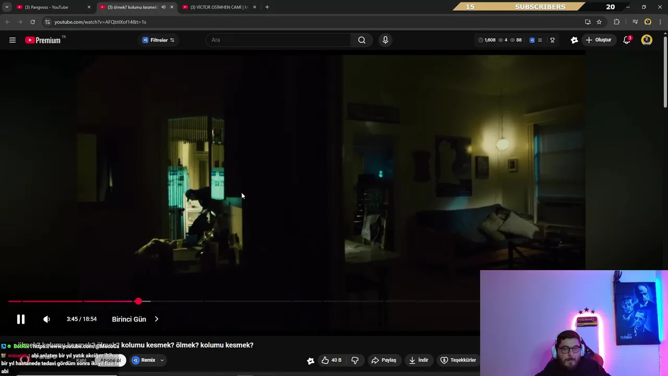
Task: Open the Remix button
Action: pyautogui.click(x=144, y=360)
